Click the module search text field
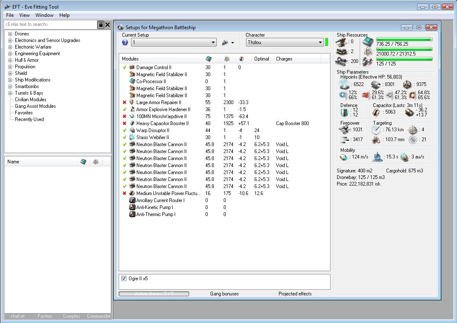Image resolution: width=457 pixels, height=323 pixels. [50, 25]
